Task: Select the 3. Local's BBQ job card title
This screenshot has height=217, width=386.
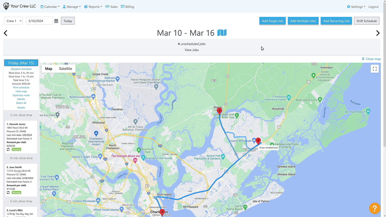Action: point(15,210)
